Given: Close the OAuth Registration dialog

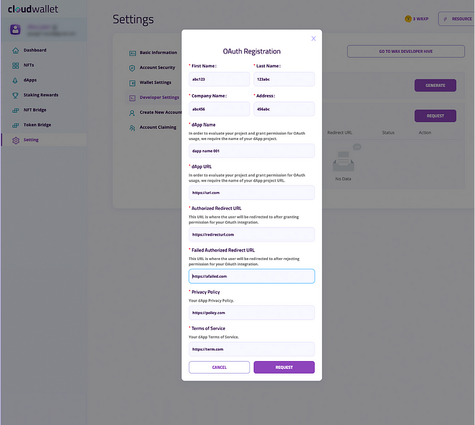Looking at the screenshot, I should click(313, 38).
